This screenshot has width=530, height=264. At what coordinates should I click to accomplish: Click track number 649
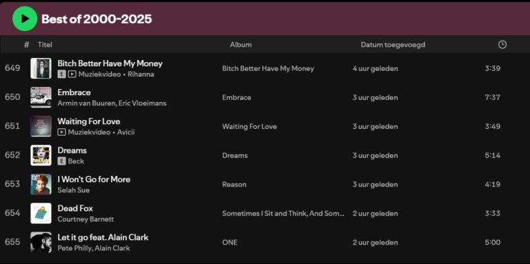click(12, 68)
